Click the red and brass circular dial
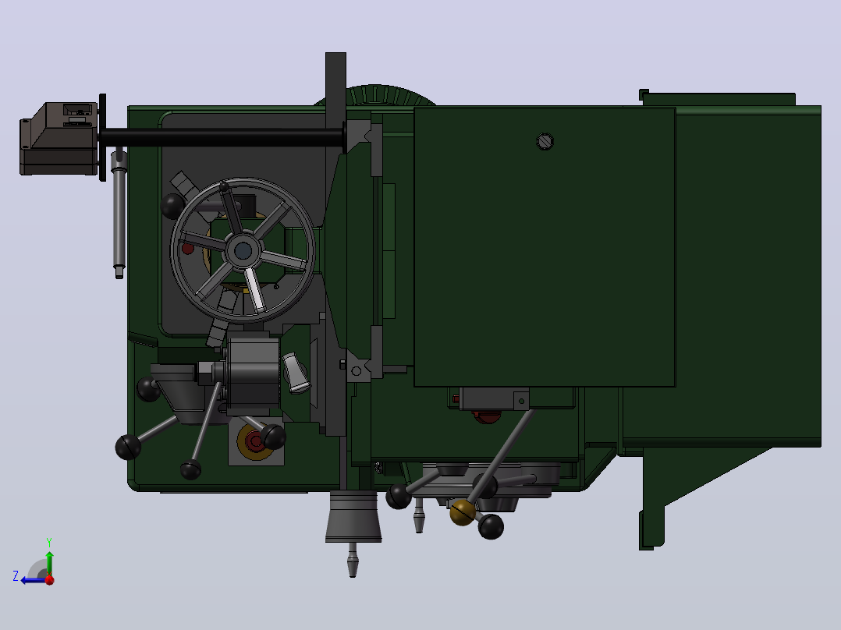Image resolution: width=841 pixels, height=630 pixels. click(x=254, y=442)
